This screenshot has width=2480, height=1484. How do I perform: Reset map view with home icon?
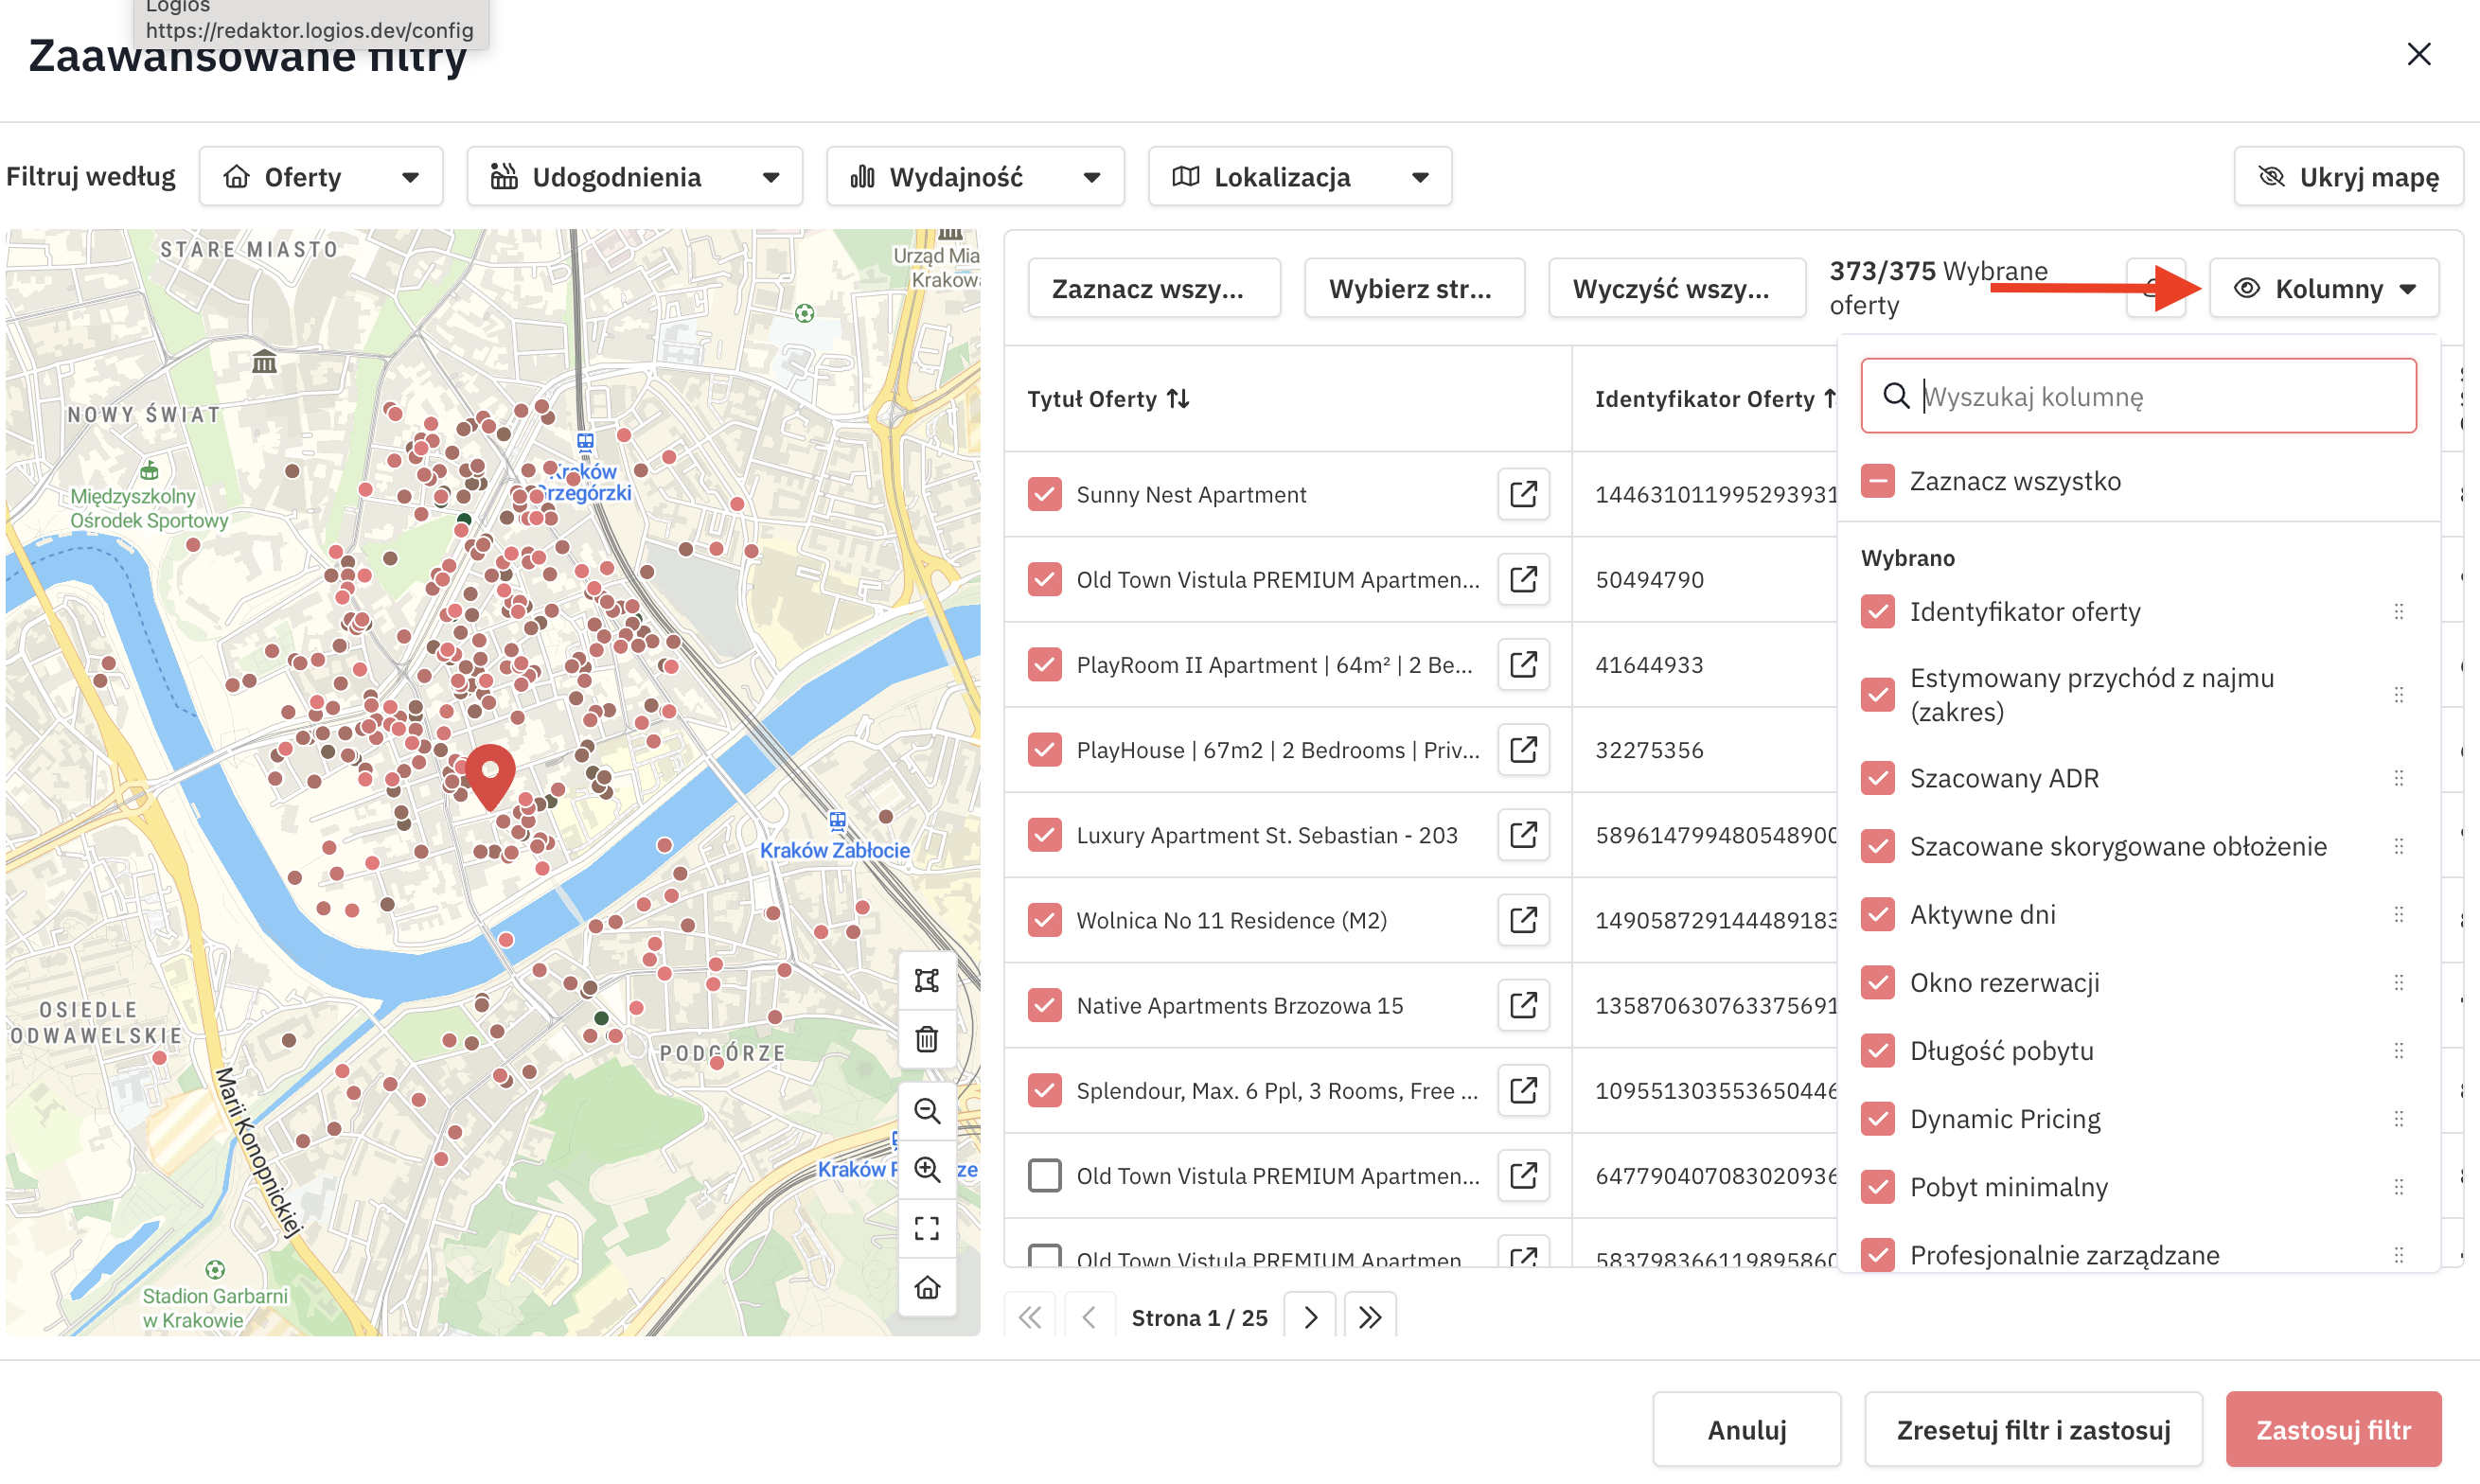click(x=927, y=1287)
